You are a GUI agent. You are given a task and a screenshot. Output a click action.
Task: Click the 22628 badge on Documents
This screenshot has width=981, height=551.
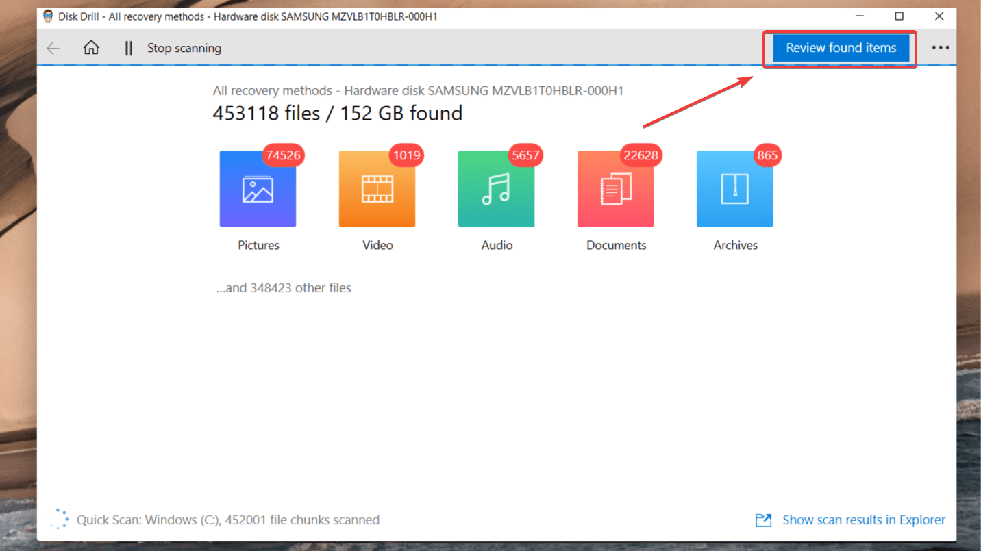pyautogui.click(x=641, y=155)
